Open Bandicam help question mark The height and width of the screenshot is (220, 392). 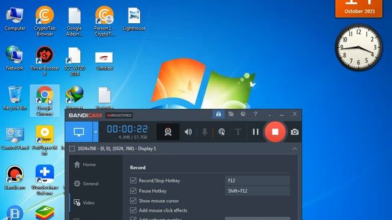pos(255,114)
